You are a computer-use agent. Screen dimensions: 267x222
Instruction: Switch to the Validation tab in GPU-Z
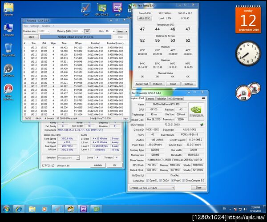tap(161, 99)
